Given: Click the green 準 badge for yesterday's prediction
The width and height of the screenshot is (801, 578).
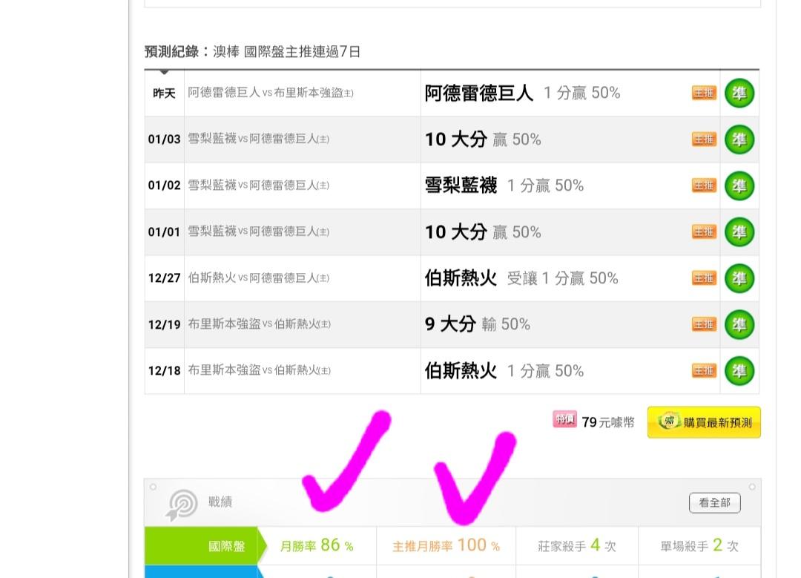Looking at the screenshot, I should [739, 93].
